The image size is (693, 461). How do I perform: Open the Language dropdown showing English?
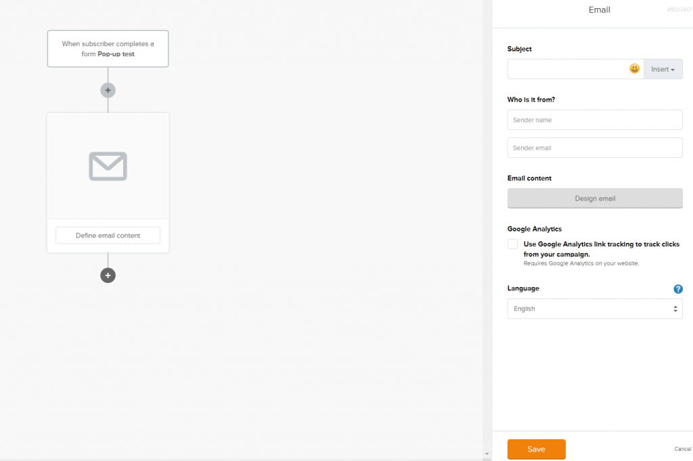594,309
